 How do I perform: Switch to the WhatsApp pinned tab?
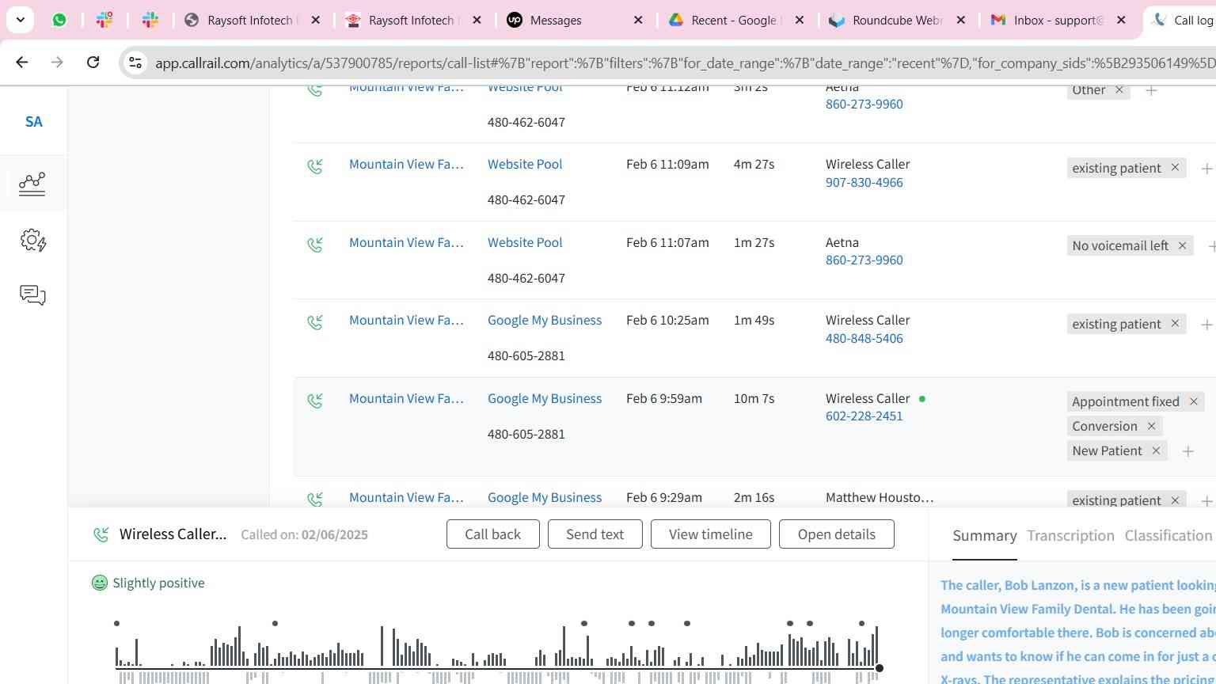59,20
